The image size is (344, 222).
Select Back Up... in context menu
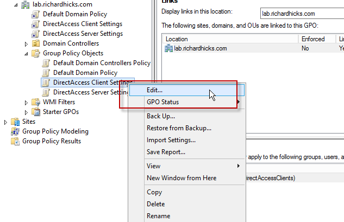pos(161,116)
